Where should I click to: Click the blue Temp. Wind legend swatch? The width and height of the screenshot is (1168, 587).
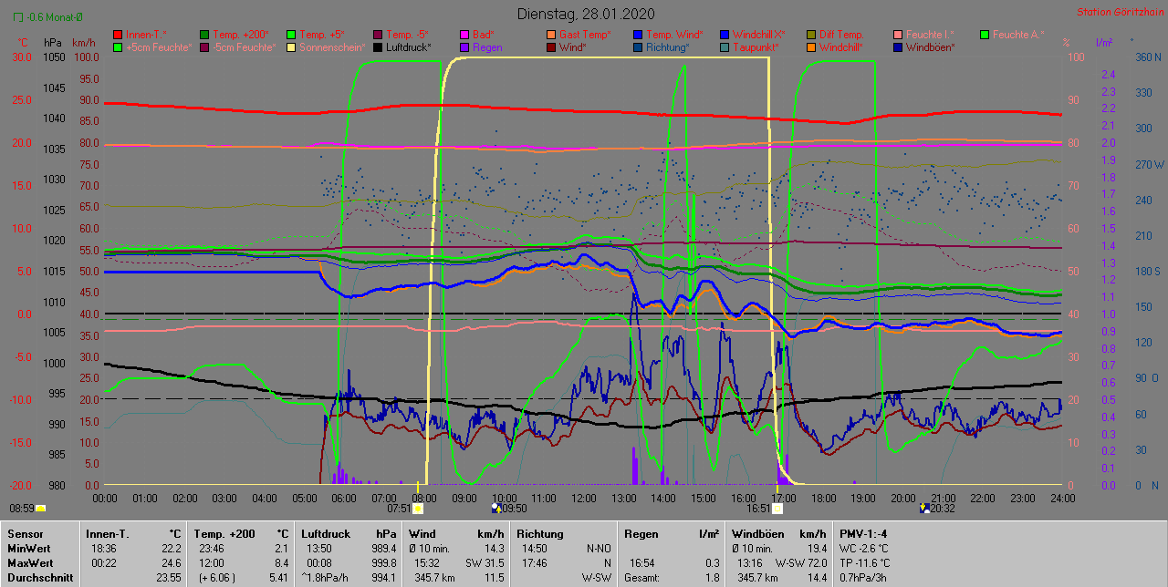pyautogui.click(x=637, y=35)
